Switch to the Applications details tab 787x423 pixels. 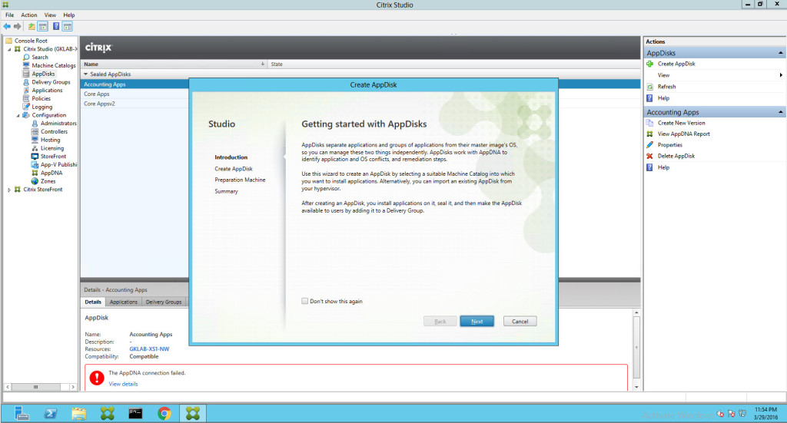pos(124,302)
